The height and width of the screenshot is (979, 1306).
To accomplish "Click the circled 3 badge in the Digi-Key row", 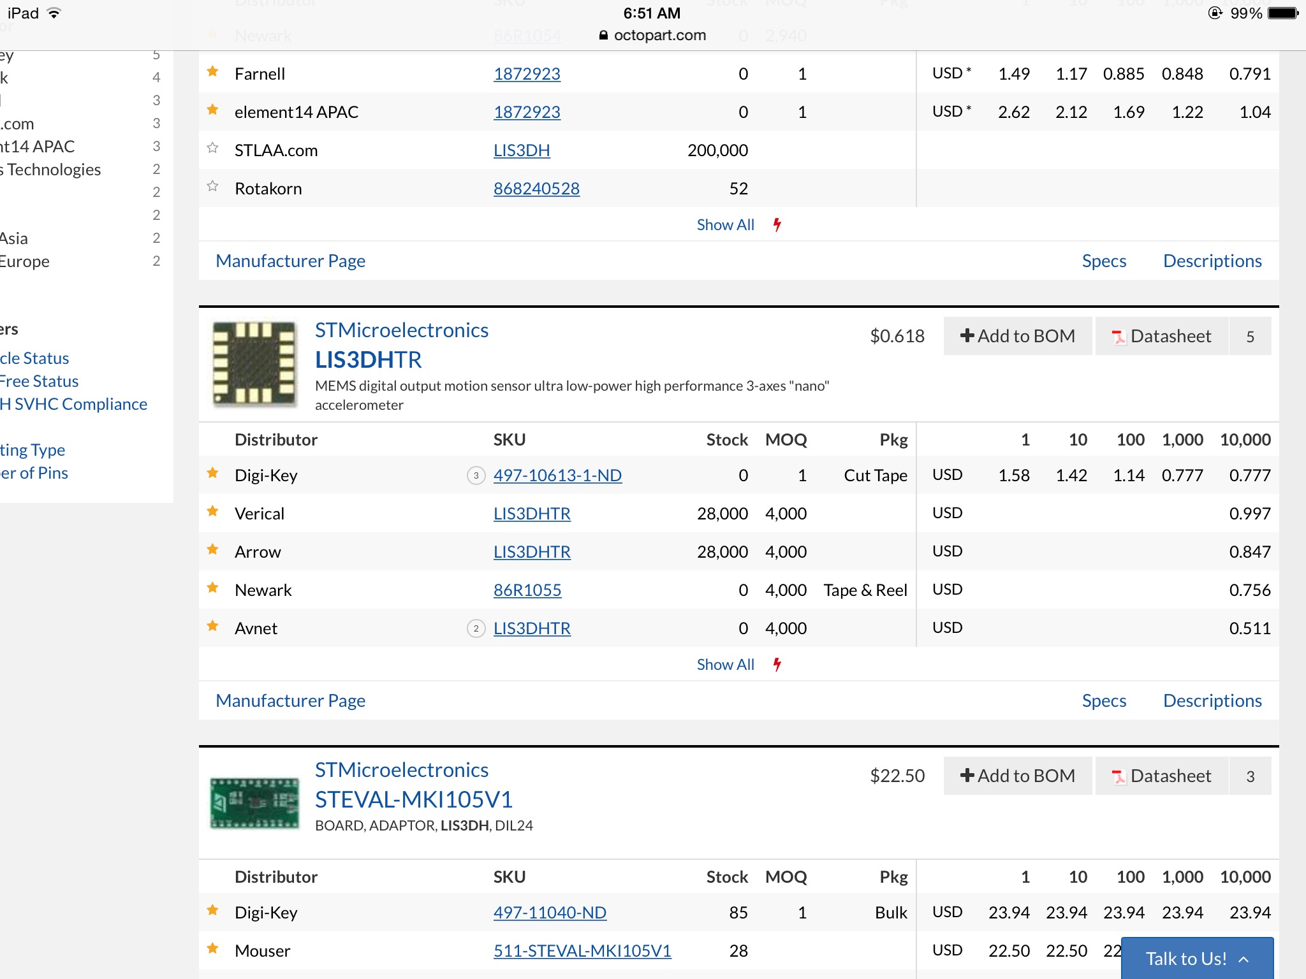I will click(x=476, y=475).
